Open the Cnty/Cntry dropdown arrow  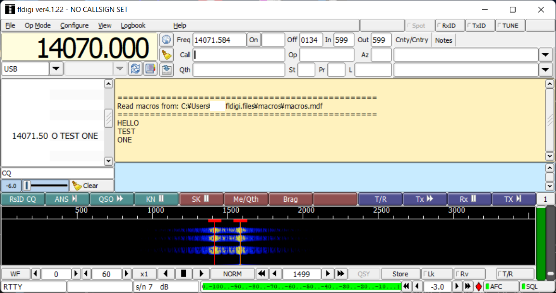545,55
